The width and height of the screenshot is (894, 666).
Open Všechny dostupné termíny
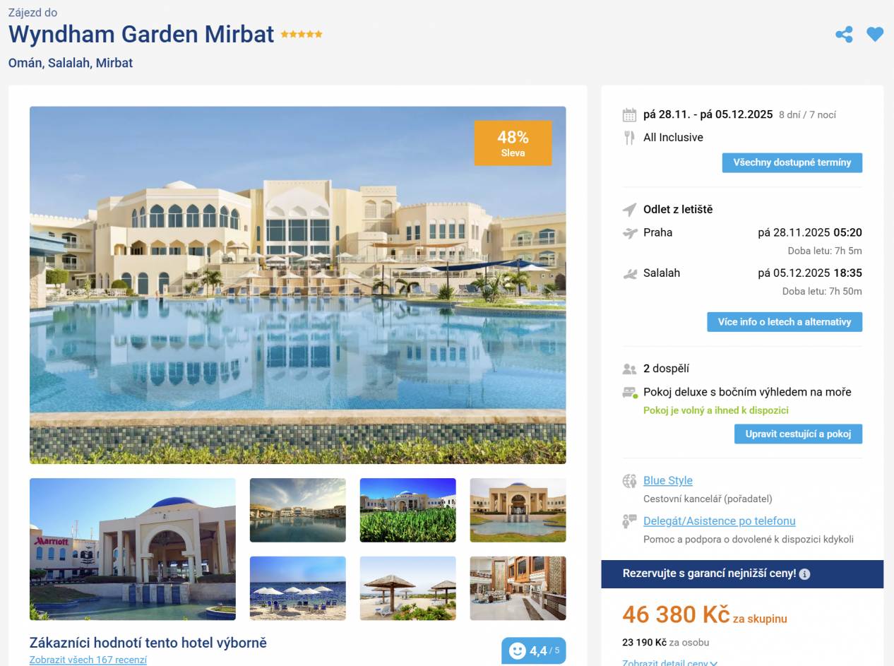click(x=792, y=162)
